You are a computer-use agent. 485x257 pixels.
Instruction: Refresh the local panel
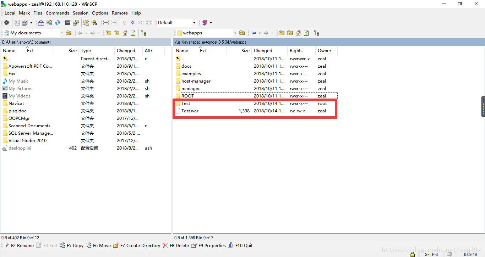[x=133, y=33]
